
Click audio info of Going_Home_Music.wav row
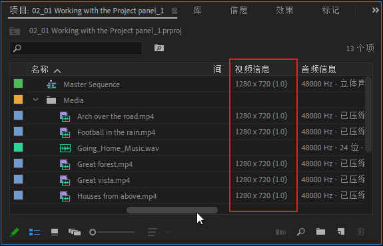point(332,148)
